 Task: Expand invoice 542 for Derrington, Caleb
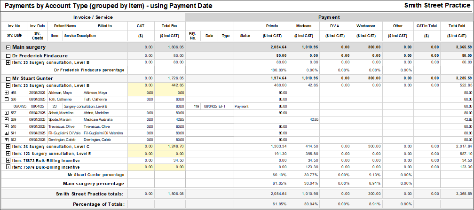pyautogui.click(x=7, y=140)
